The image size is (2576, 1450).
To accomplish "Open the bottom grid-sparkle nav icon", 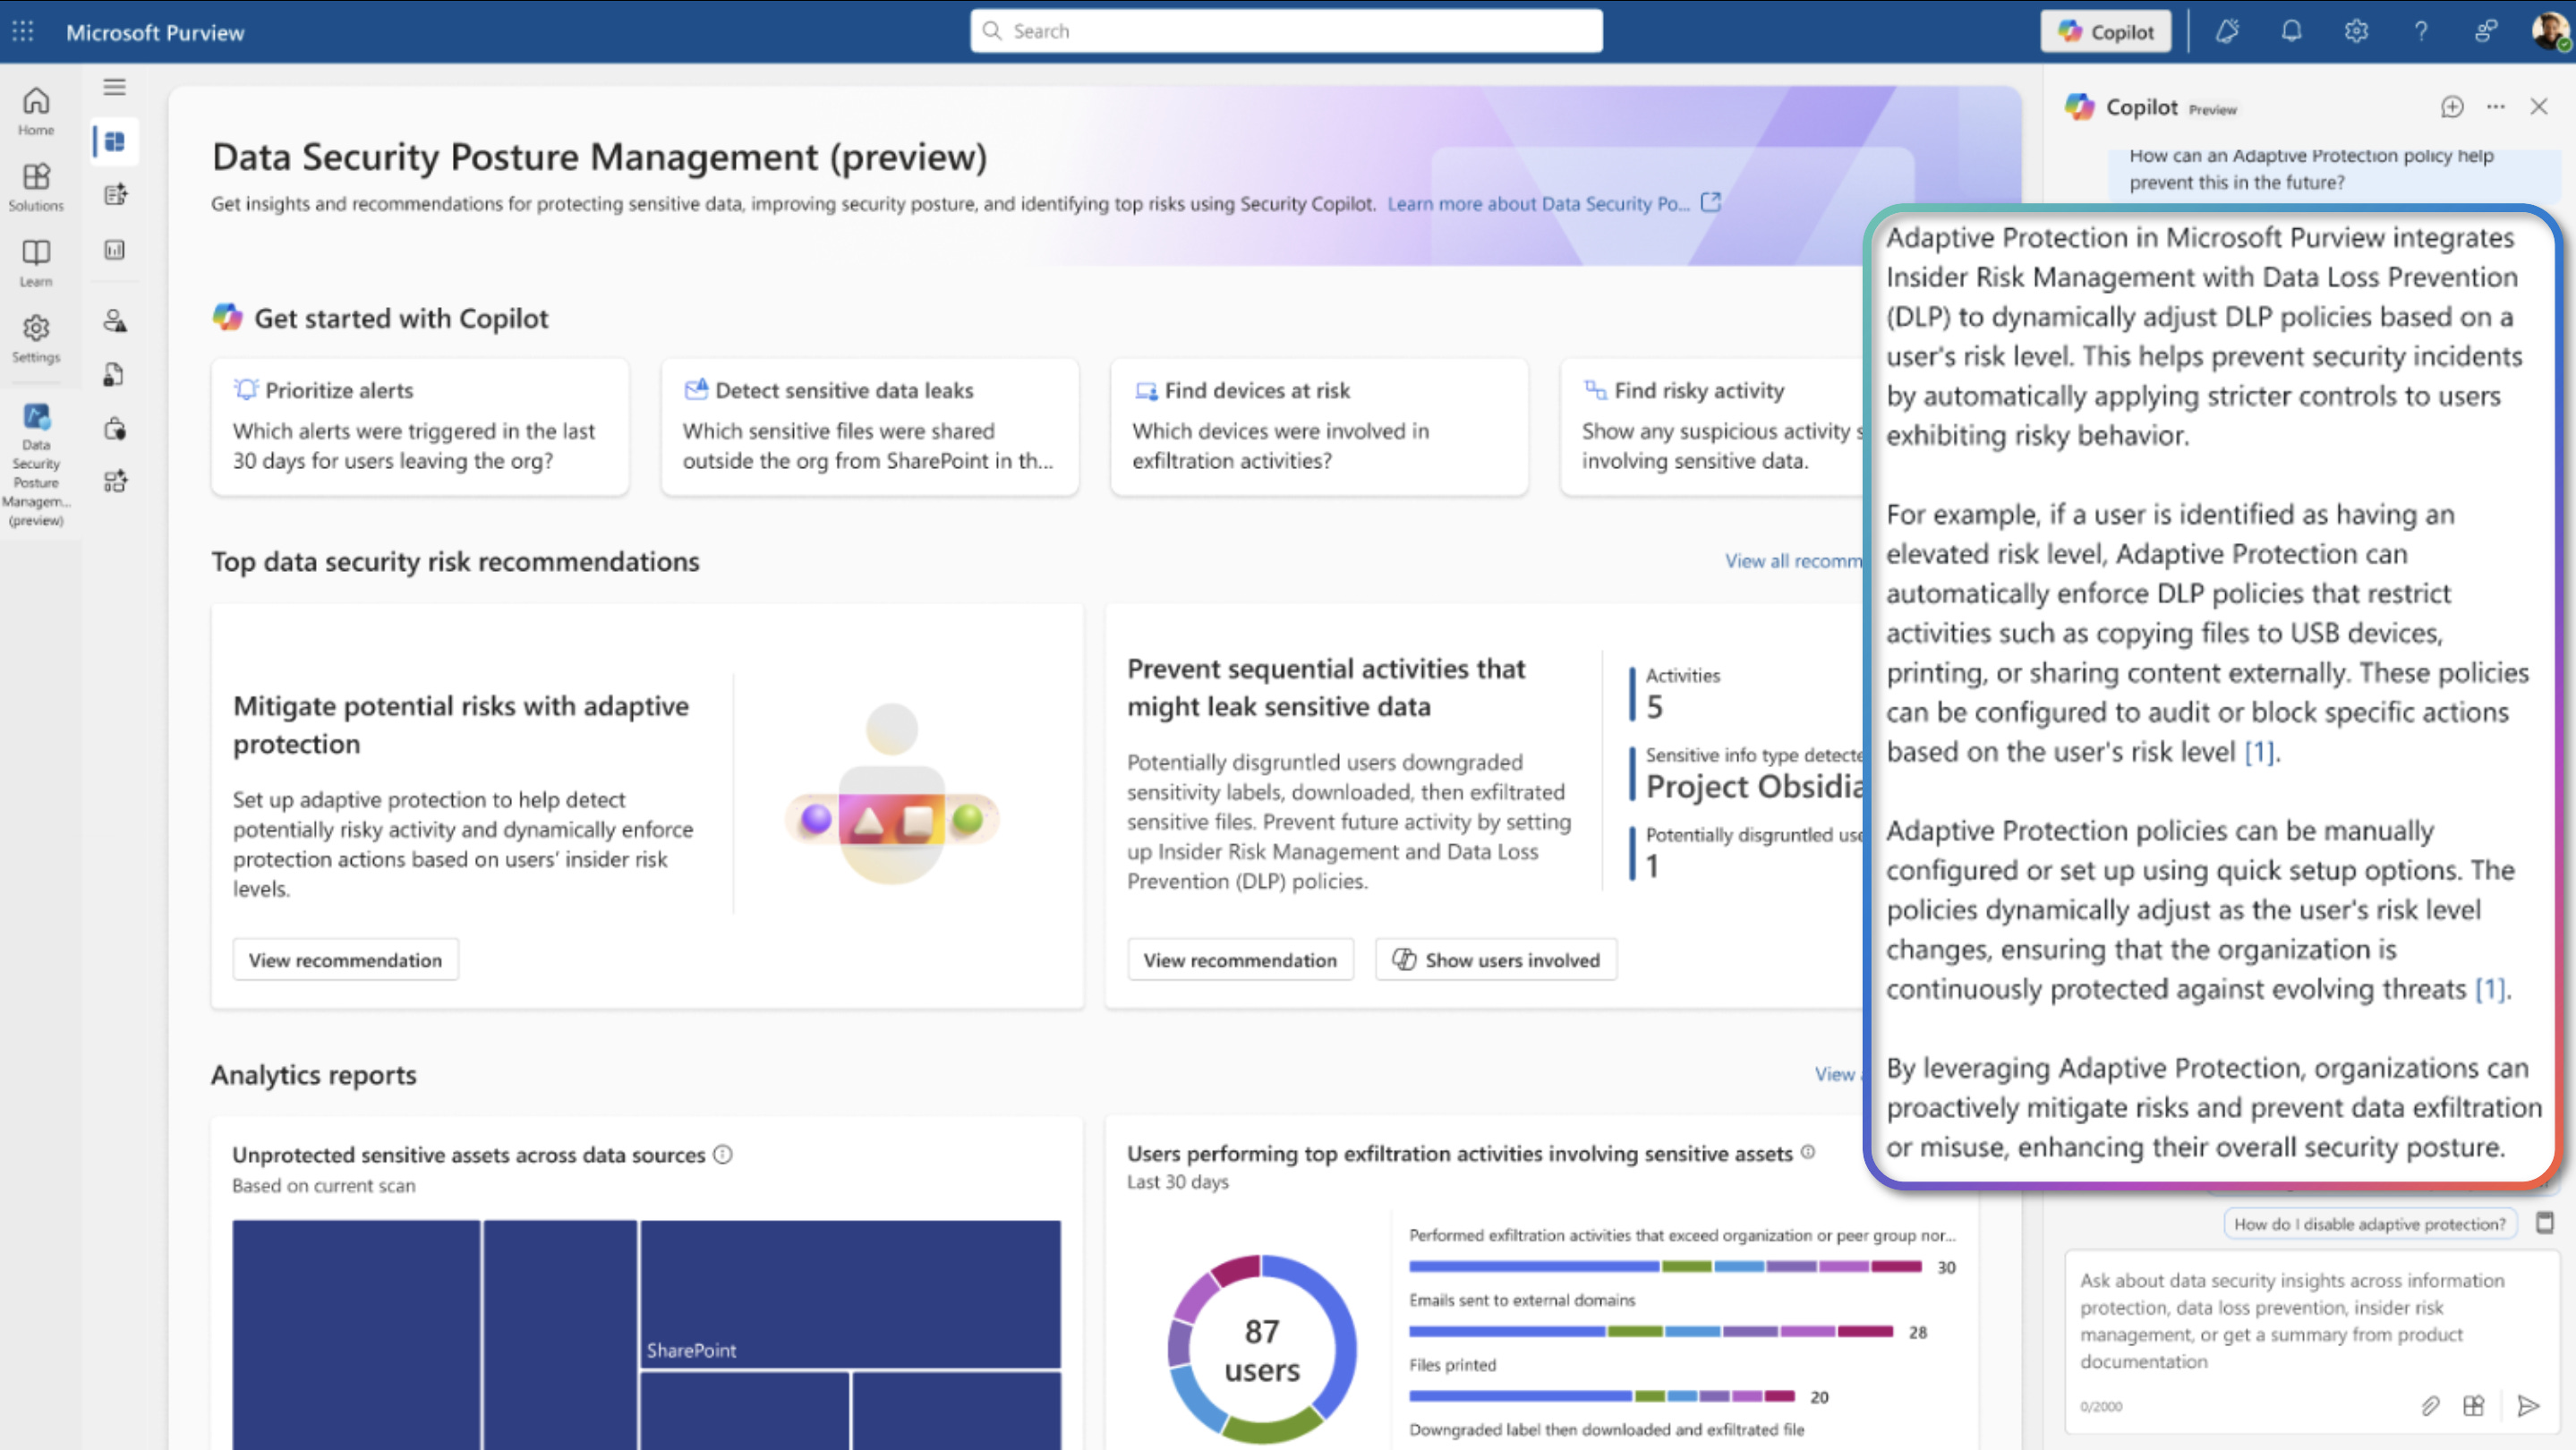I will pos(115,481).
